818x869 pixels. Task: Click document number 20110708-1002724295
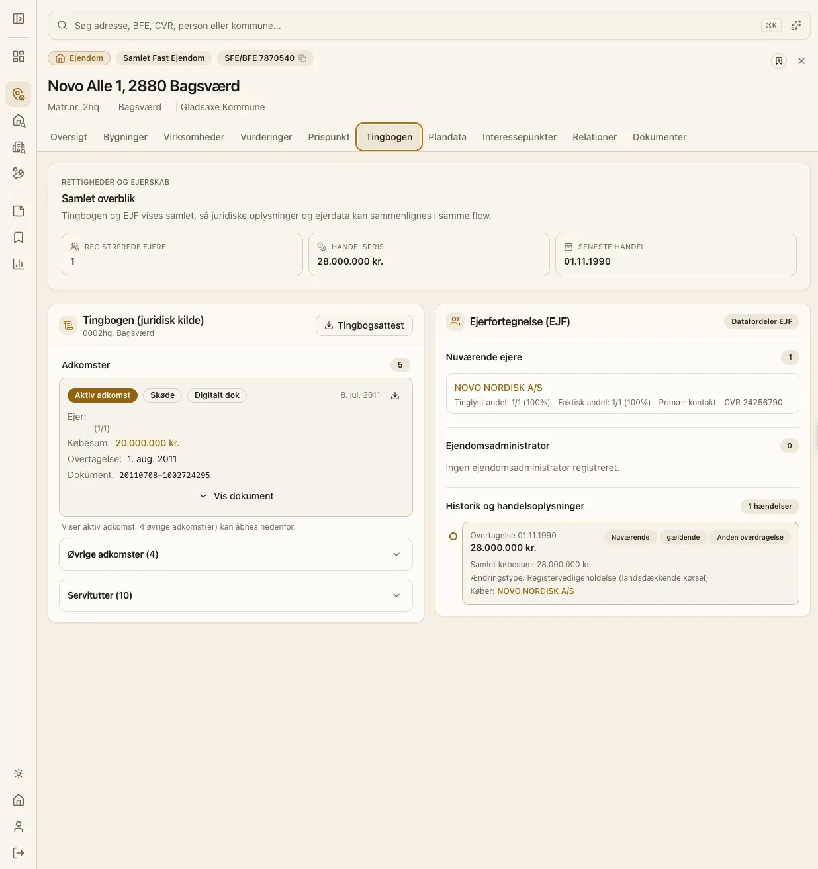[165, 476]
